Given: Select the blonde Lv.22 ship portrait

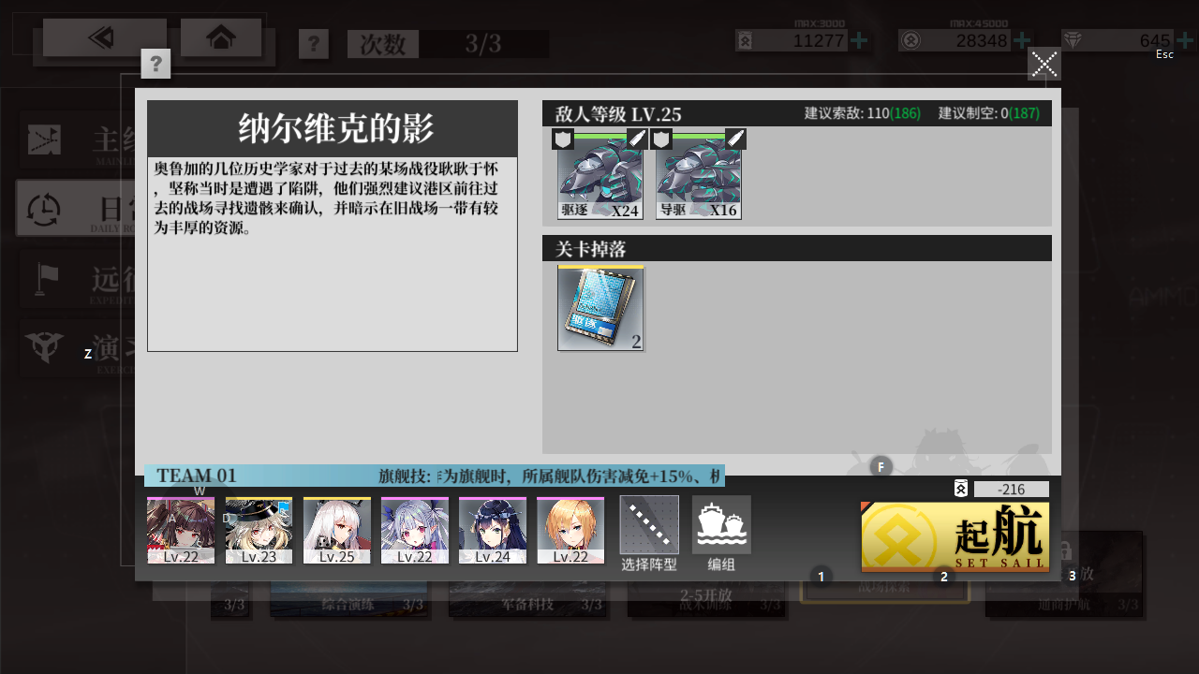Looking at the screenshot, I should [570, 531].
